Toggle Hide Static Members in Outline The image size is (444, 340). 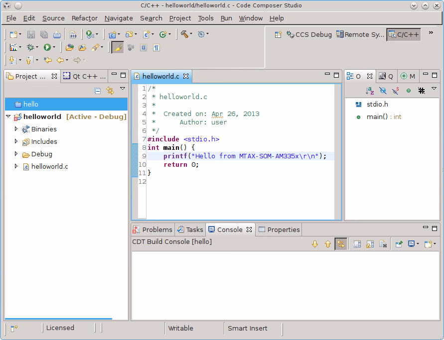click(x=396, y=91)
